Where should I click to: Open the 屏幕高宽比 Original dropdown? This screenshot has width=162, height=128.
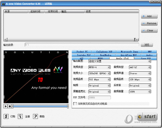(x=109, y=92)
